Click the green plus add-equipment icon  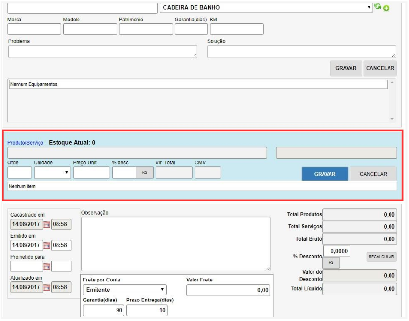coord(386,8)
